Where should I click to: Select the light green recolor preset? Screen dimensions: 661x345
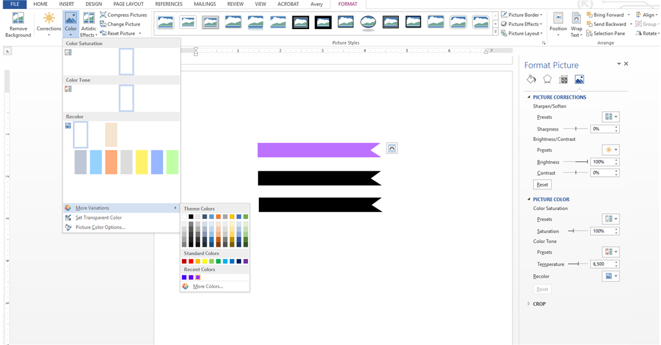coord(172,162)
